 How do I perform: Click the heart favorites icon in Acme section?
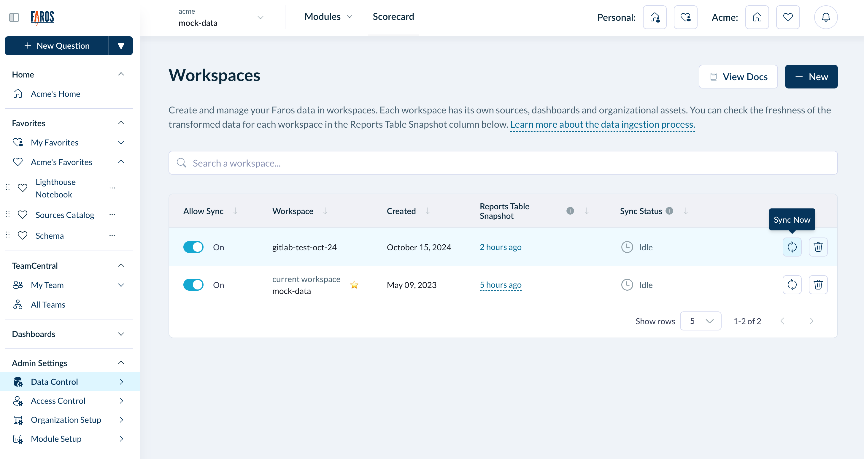click(788, 17)
